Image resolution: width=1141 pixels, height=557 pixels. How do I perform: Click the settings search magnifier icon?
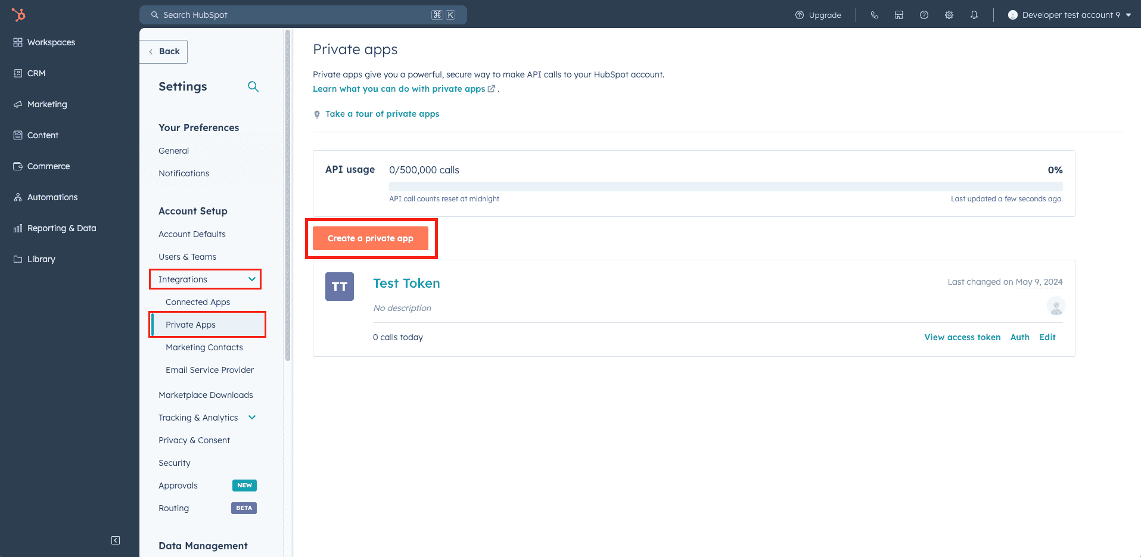point(253,86)
